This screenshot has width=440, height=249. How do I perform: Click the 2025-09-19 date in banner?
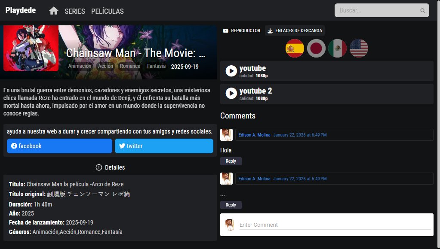coord(185,67)
